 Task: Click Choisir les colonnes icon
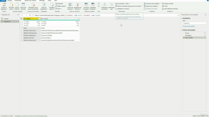[x=71, y=5]
